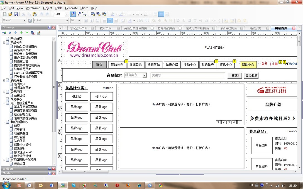Viewport: 303px width, 189px height.
Task: Open Firefox from the taskbar
Action: [x=128, y=185]
